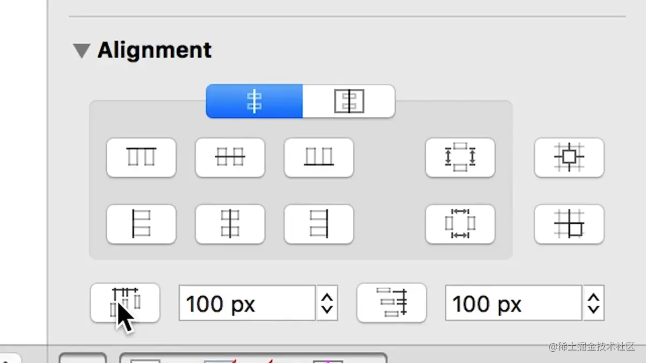Align right edges of selected objects

tap(319, 224)
